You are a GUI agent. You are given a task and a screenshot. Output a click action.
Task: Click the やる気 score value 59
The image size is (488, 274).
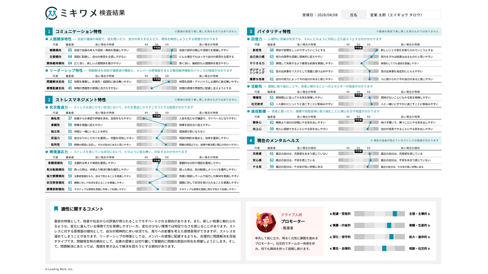pos(272,167)
